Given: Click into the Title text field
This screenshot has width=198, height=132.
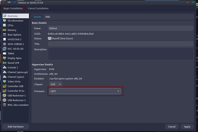Looking at the screenshot, I should pyautogui.click(x=121, y=44).
